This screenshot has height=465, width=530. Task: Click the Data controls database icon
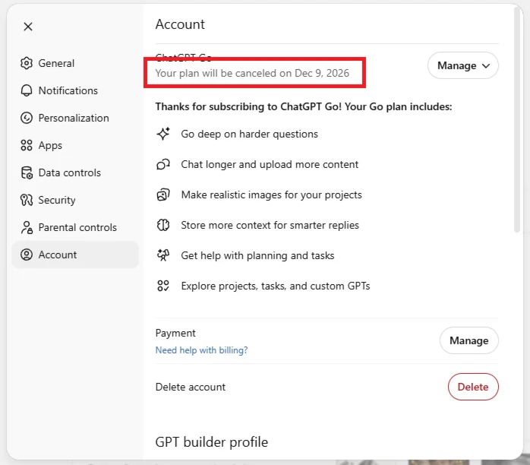pyautogui.click(x=27, y=172)
